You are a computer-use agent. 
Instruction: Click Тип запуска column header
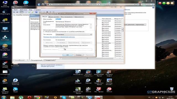[106, 19]
